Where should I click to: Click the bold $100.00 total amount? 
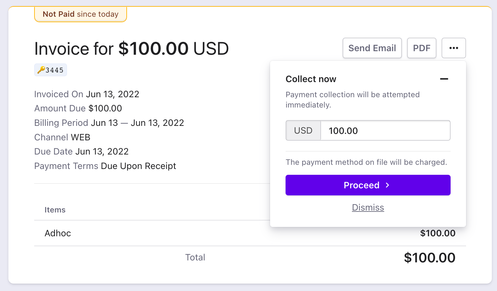click(429, 258)
